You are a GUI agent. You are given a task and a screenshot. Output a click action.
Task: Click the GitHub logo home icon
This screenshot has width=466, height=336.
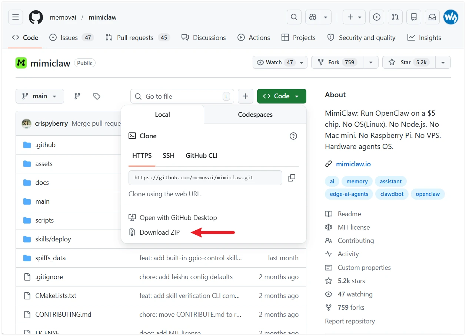click(36, 17)
